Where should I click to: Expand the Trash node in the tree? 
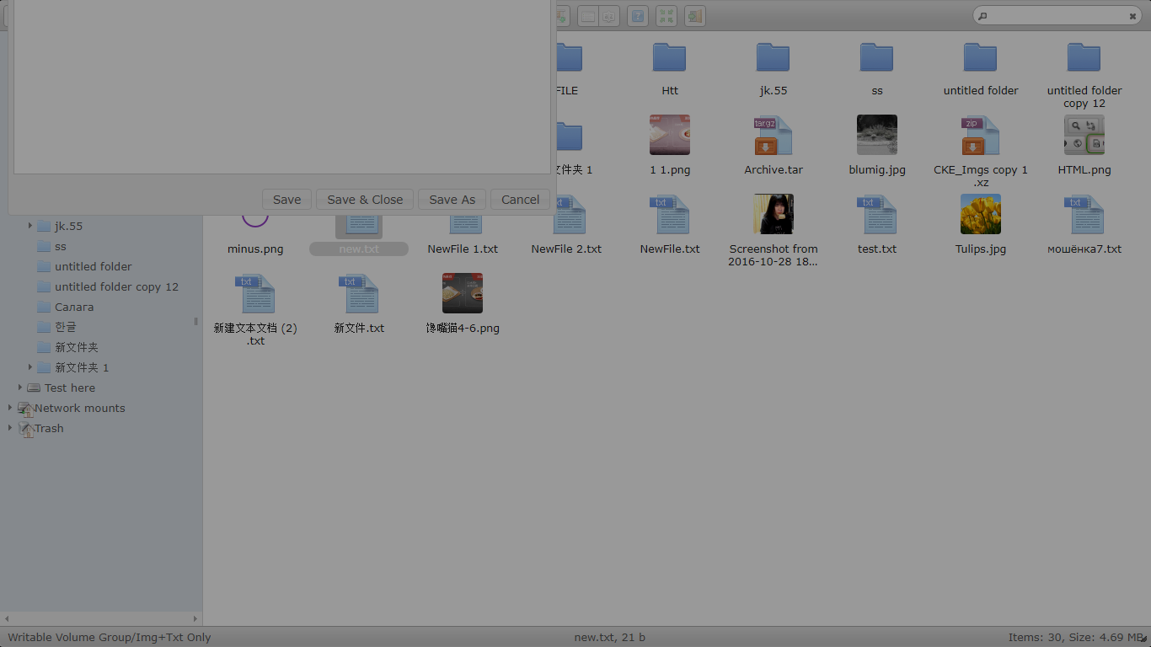tap(10, 428)
